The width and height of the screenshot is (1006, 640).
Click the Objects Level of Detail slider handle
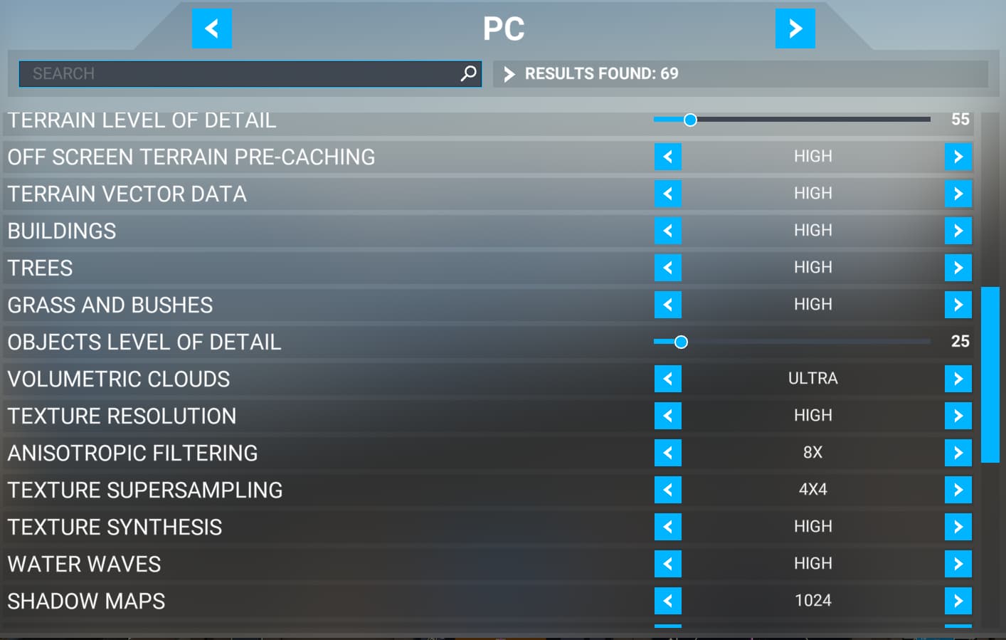tap(682, 342)
